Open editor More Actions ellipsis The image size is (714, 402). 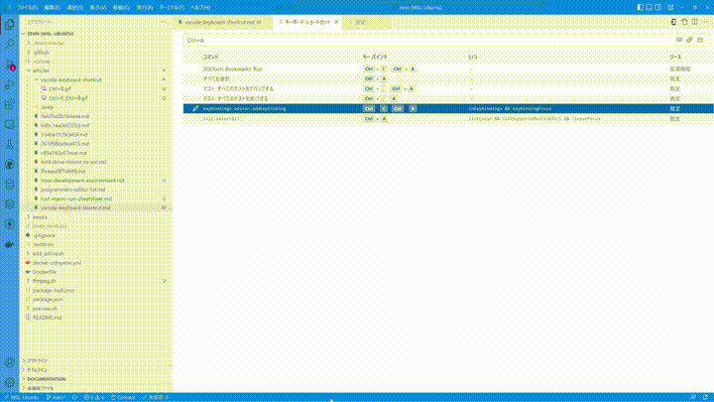click(705, 22)
